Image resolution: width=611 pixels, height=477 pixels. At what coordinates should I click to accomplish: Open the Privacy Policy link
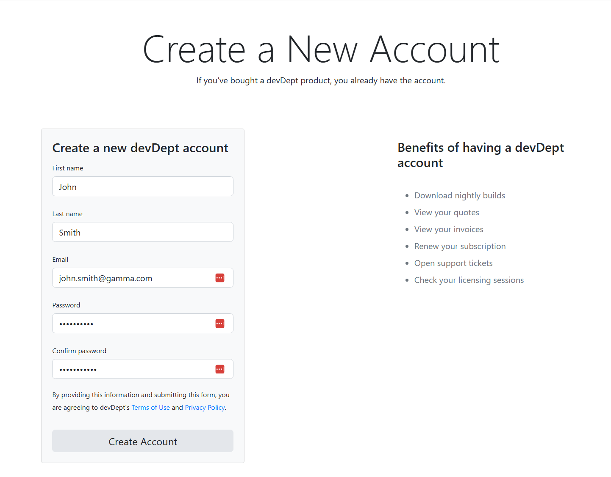(205, 408)
